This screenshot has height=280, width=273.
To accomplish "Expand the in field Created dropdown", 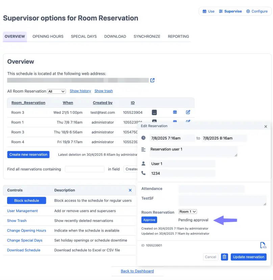I will pyautogui.click(x=130, y=169).
